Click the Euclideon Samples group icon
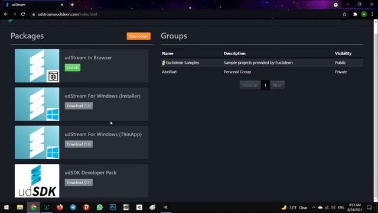 164,63
